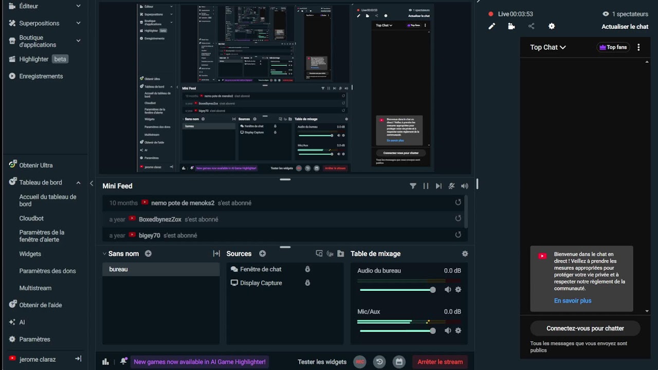Open Paramètres des dons
The height and width of the screenshot is (370, 658).
pos(47,271)
